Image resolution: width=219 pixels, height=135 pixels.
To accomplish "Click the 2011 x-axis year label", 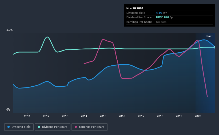I will coord(27,116).
